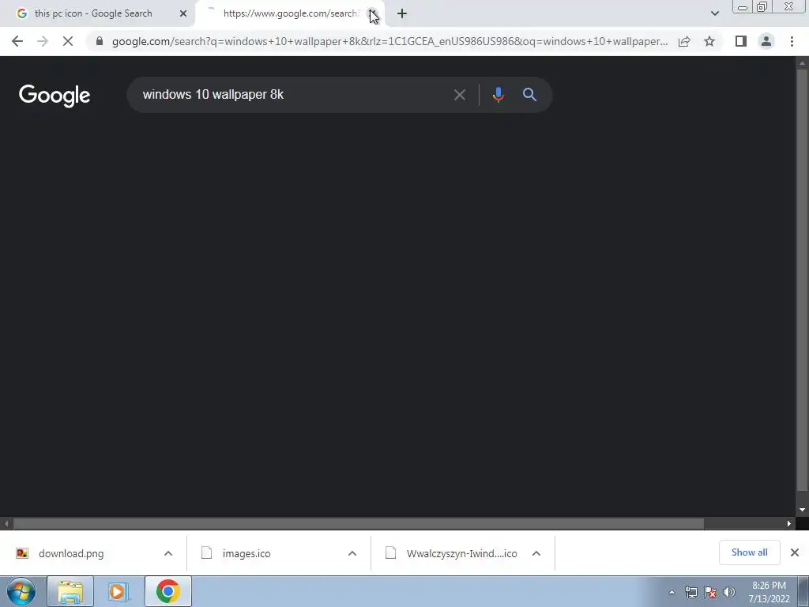The width and height of the screenshot is (809, 607).
Task: View site lock information
Action: [100, 41]
